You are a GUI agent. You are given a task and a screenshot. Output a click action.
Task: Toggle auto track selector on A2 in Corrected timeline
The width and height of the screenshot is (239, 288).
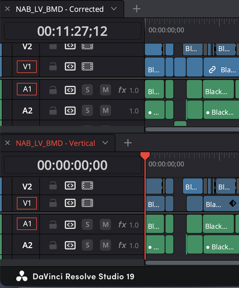pyautogui.click(x=70, y=110)
